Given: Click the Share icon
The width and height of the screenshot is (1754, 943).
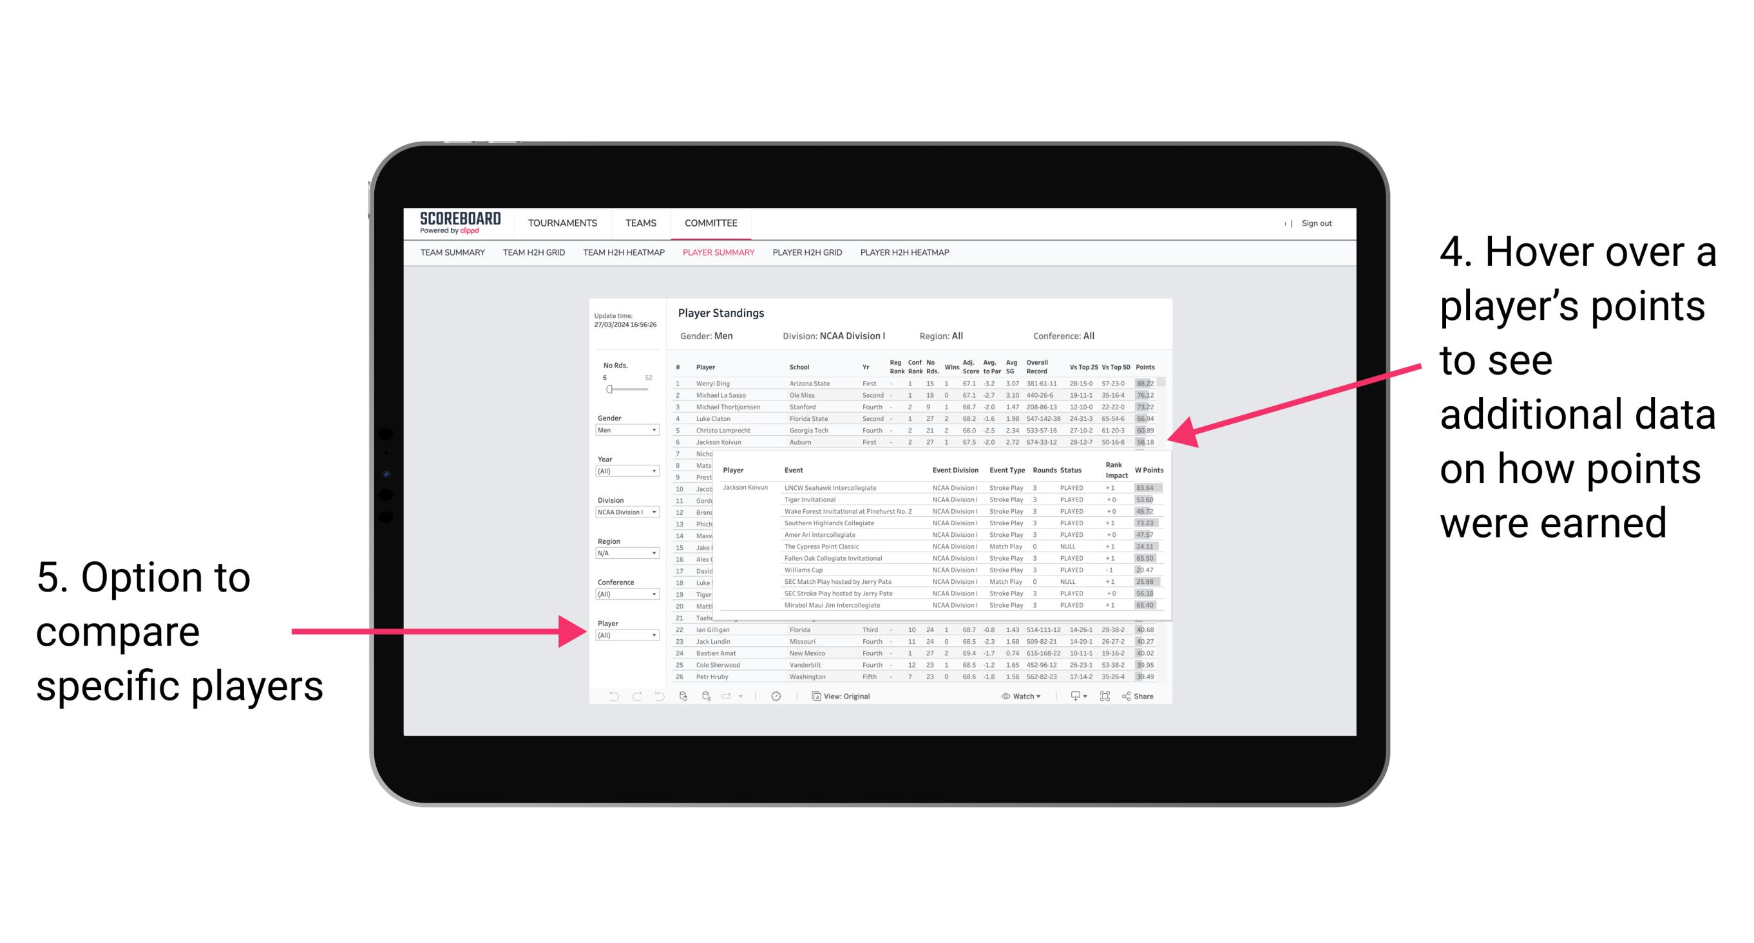Looking at the screenshot, I should point(1132,697).
